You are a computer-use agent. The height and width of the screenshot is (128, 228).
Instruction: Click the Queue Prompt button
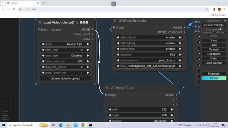click(x=214, y=25)
